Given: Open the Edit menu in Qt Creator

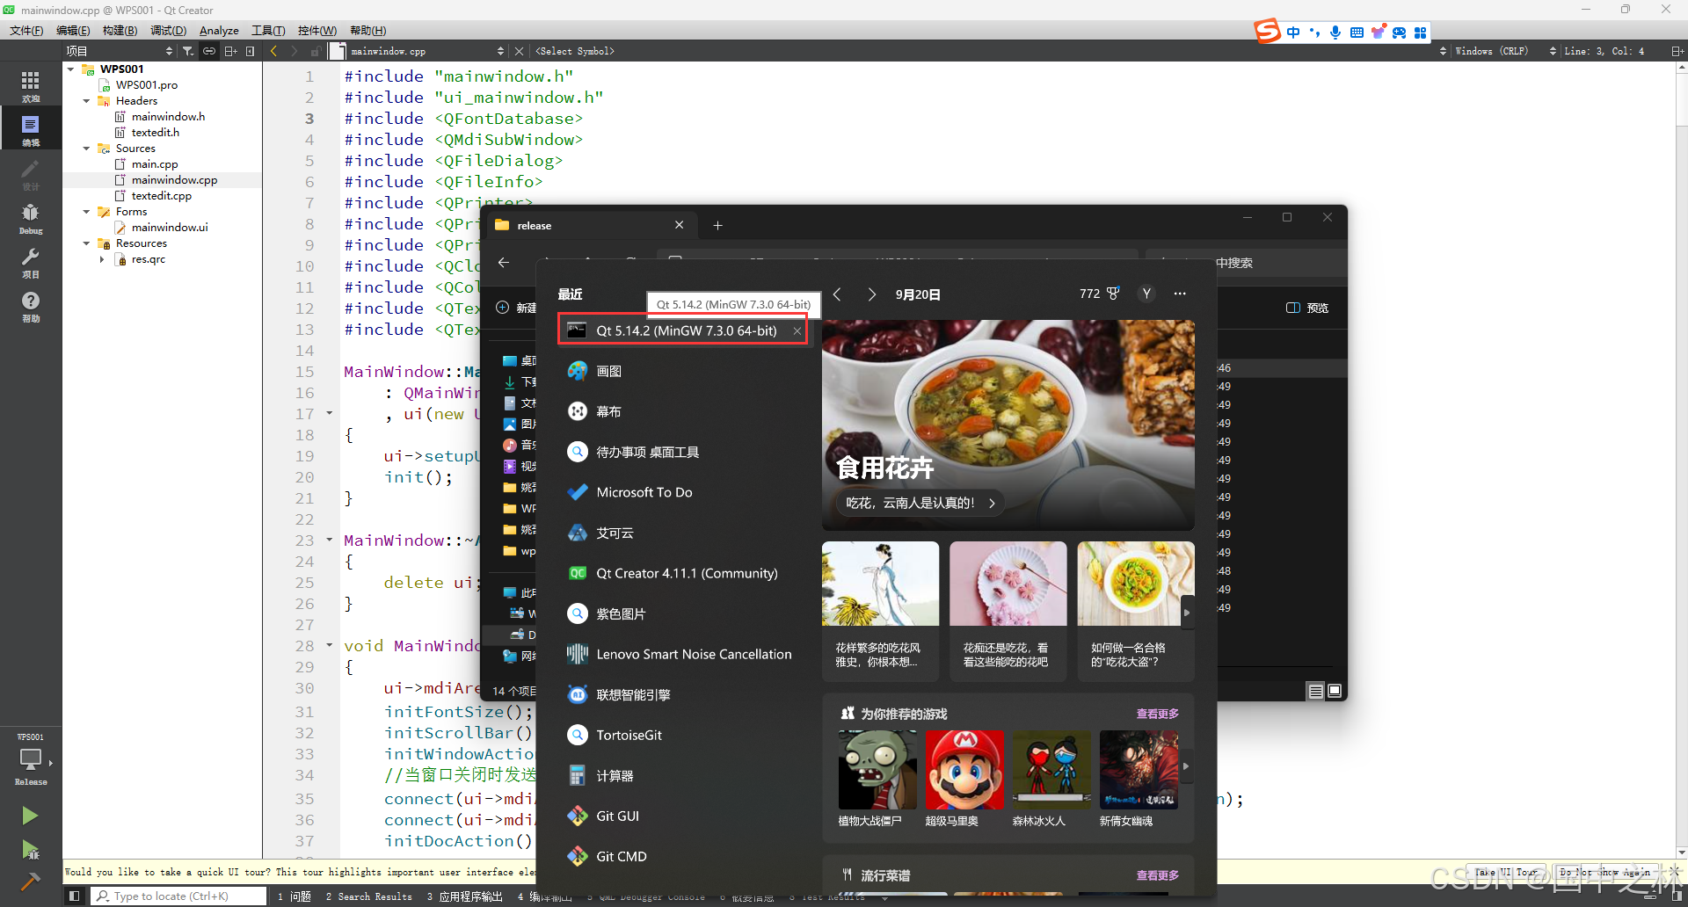Looking at the screenshot, I should [x=73, y=30].
